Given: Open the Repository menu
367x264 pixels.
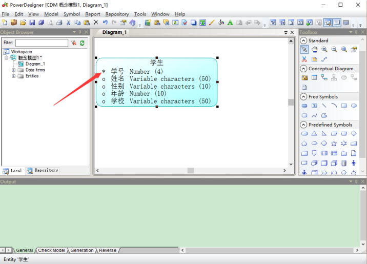Looking at the screenshot, I should coord(117,14).
